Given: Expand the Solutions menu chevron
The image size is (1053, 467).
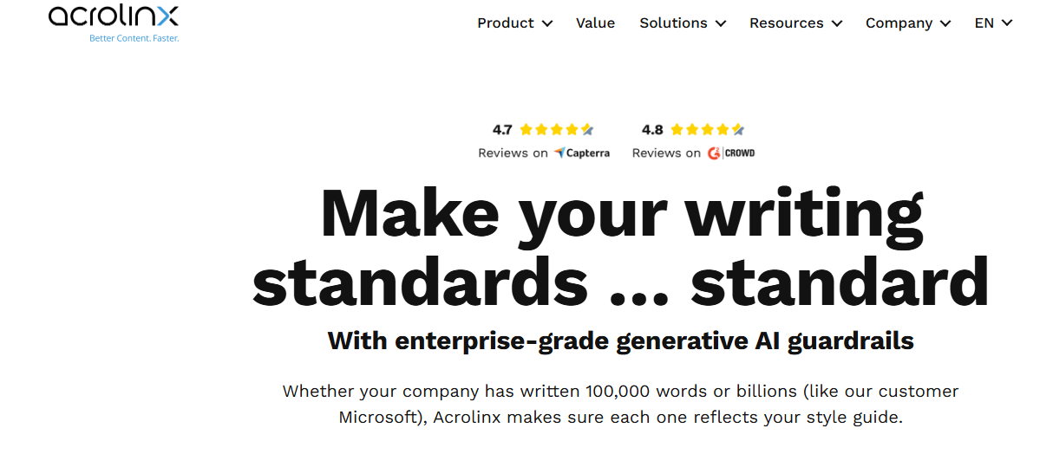Looking at the screenshot, I should pyautogui.click(x=721, y=23).
